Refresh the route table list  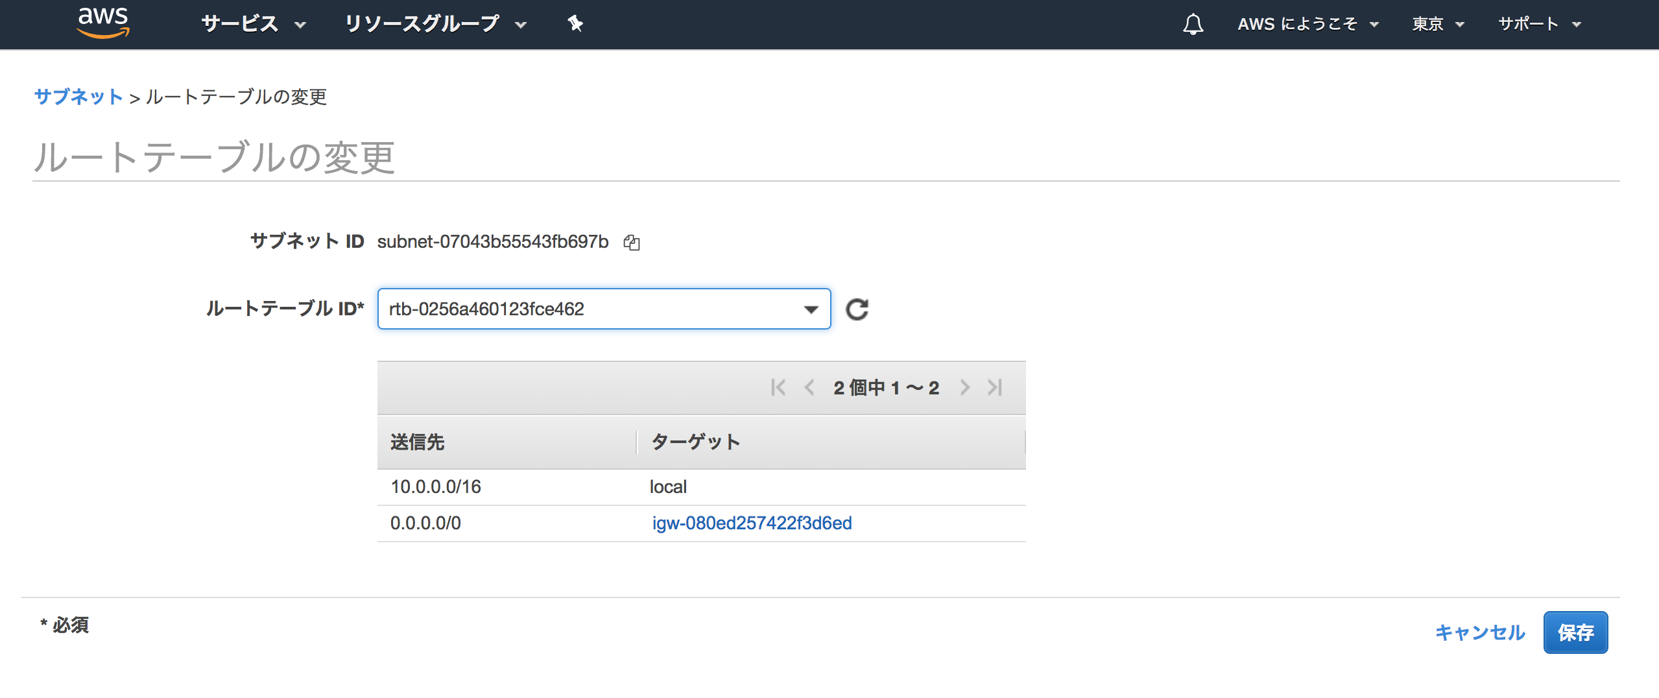click(858, 309)
